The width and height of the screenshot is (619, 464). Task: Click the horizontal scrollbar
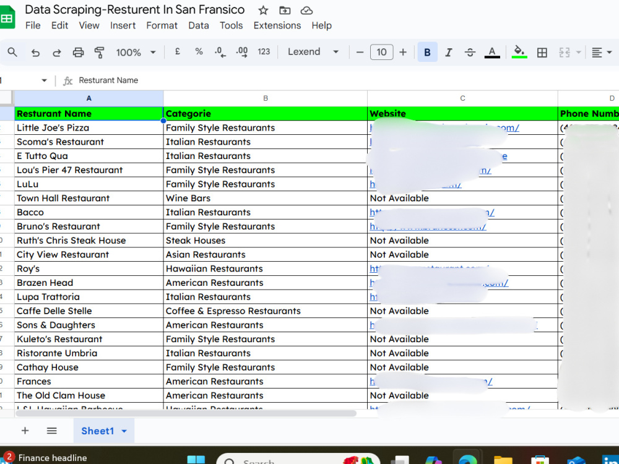click(186, 413)
